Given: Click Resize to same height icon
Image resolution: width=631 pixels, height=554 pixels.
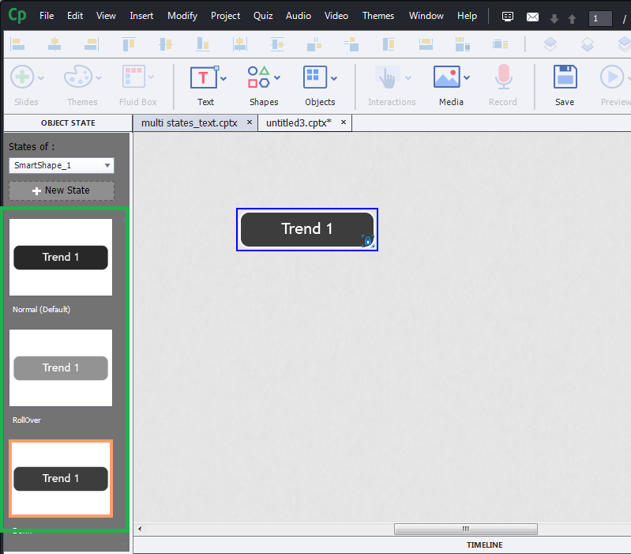Looking at the screenshot, I should (x=389, y=44).
